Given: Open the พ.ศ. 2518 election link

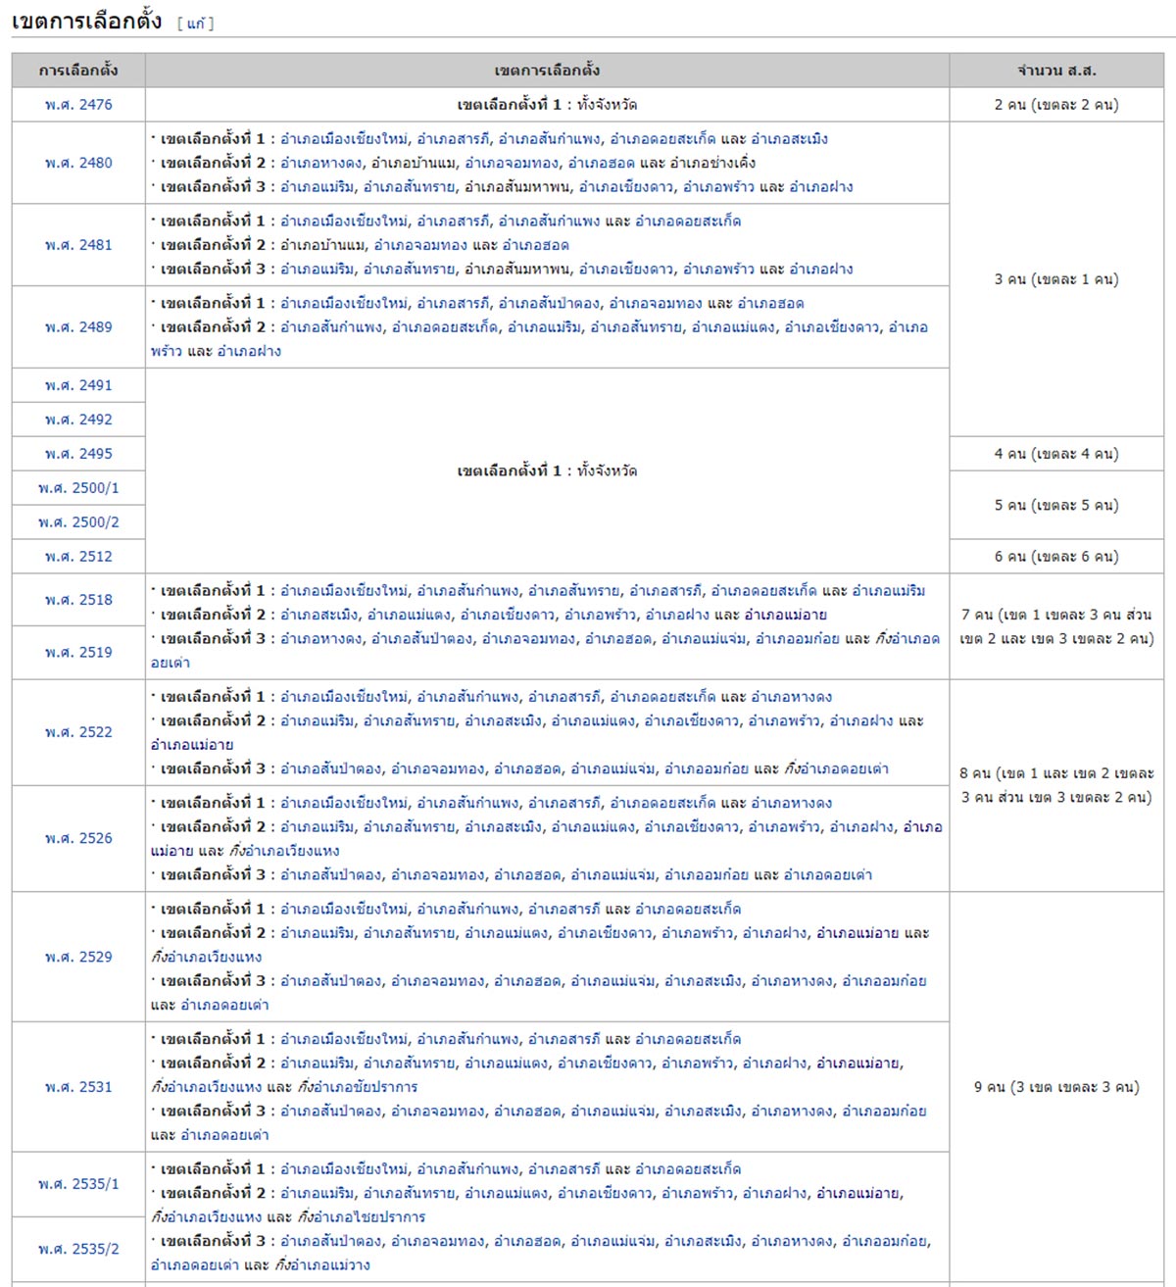Looking at the screenshot, I should [78, 600].
